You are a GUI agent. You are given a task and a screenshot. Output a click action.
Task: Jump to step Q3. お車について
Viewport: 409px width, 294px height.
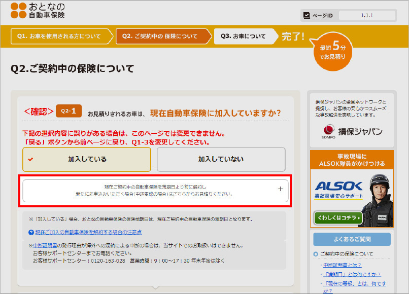[x=243, y=36]
